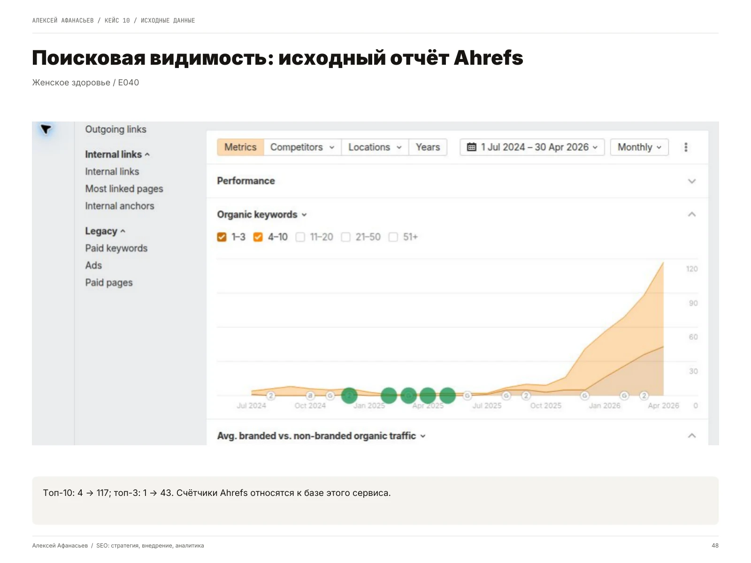Screen dimensions: 751x563
Task: Click the green circle marker containing '2'
Action: [x=349, y=396]
